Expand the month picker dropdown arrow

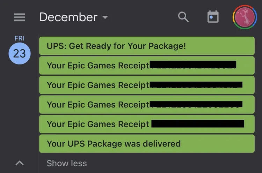pos(105,17)
